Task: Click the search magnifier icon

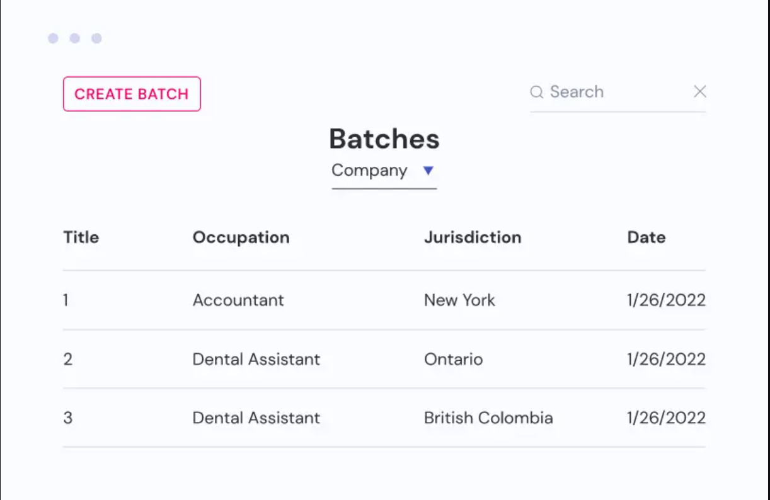Action: click(536, 93)
